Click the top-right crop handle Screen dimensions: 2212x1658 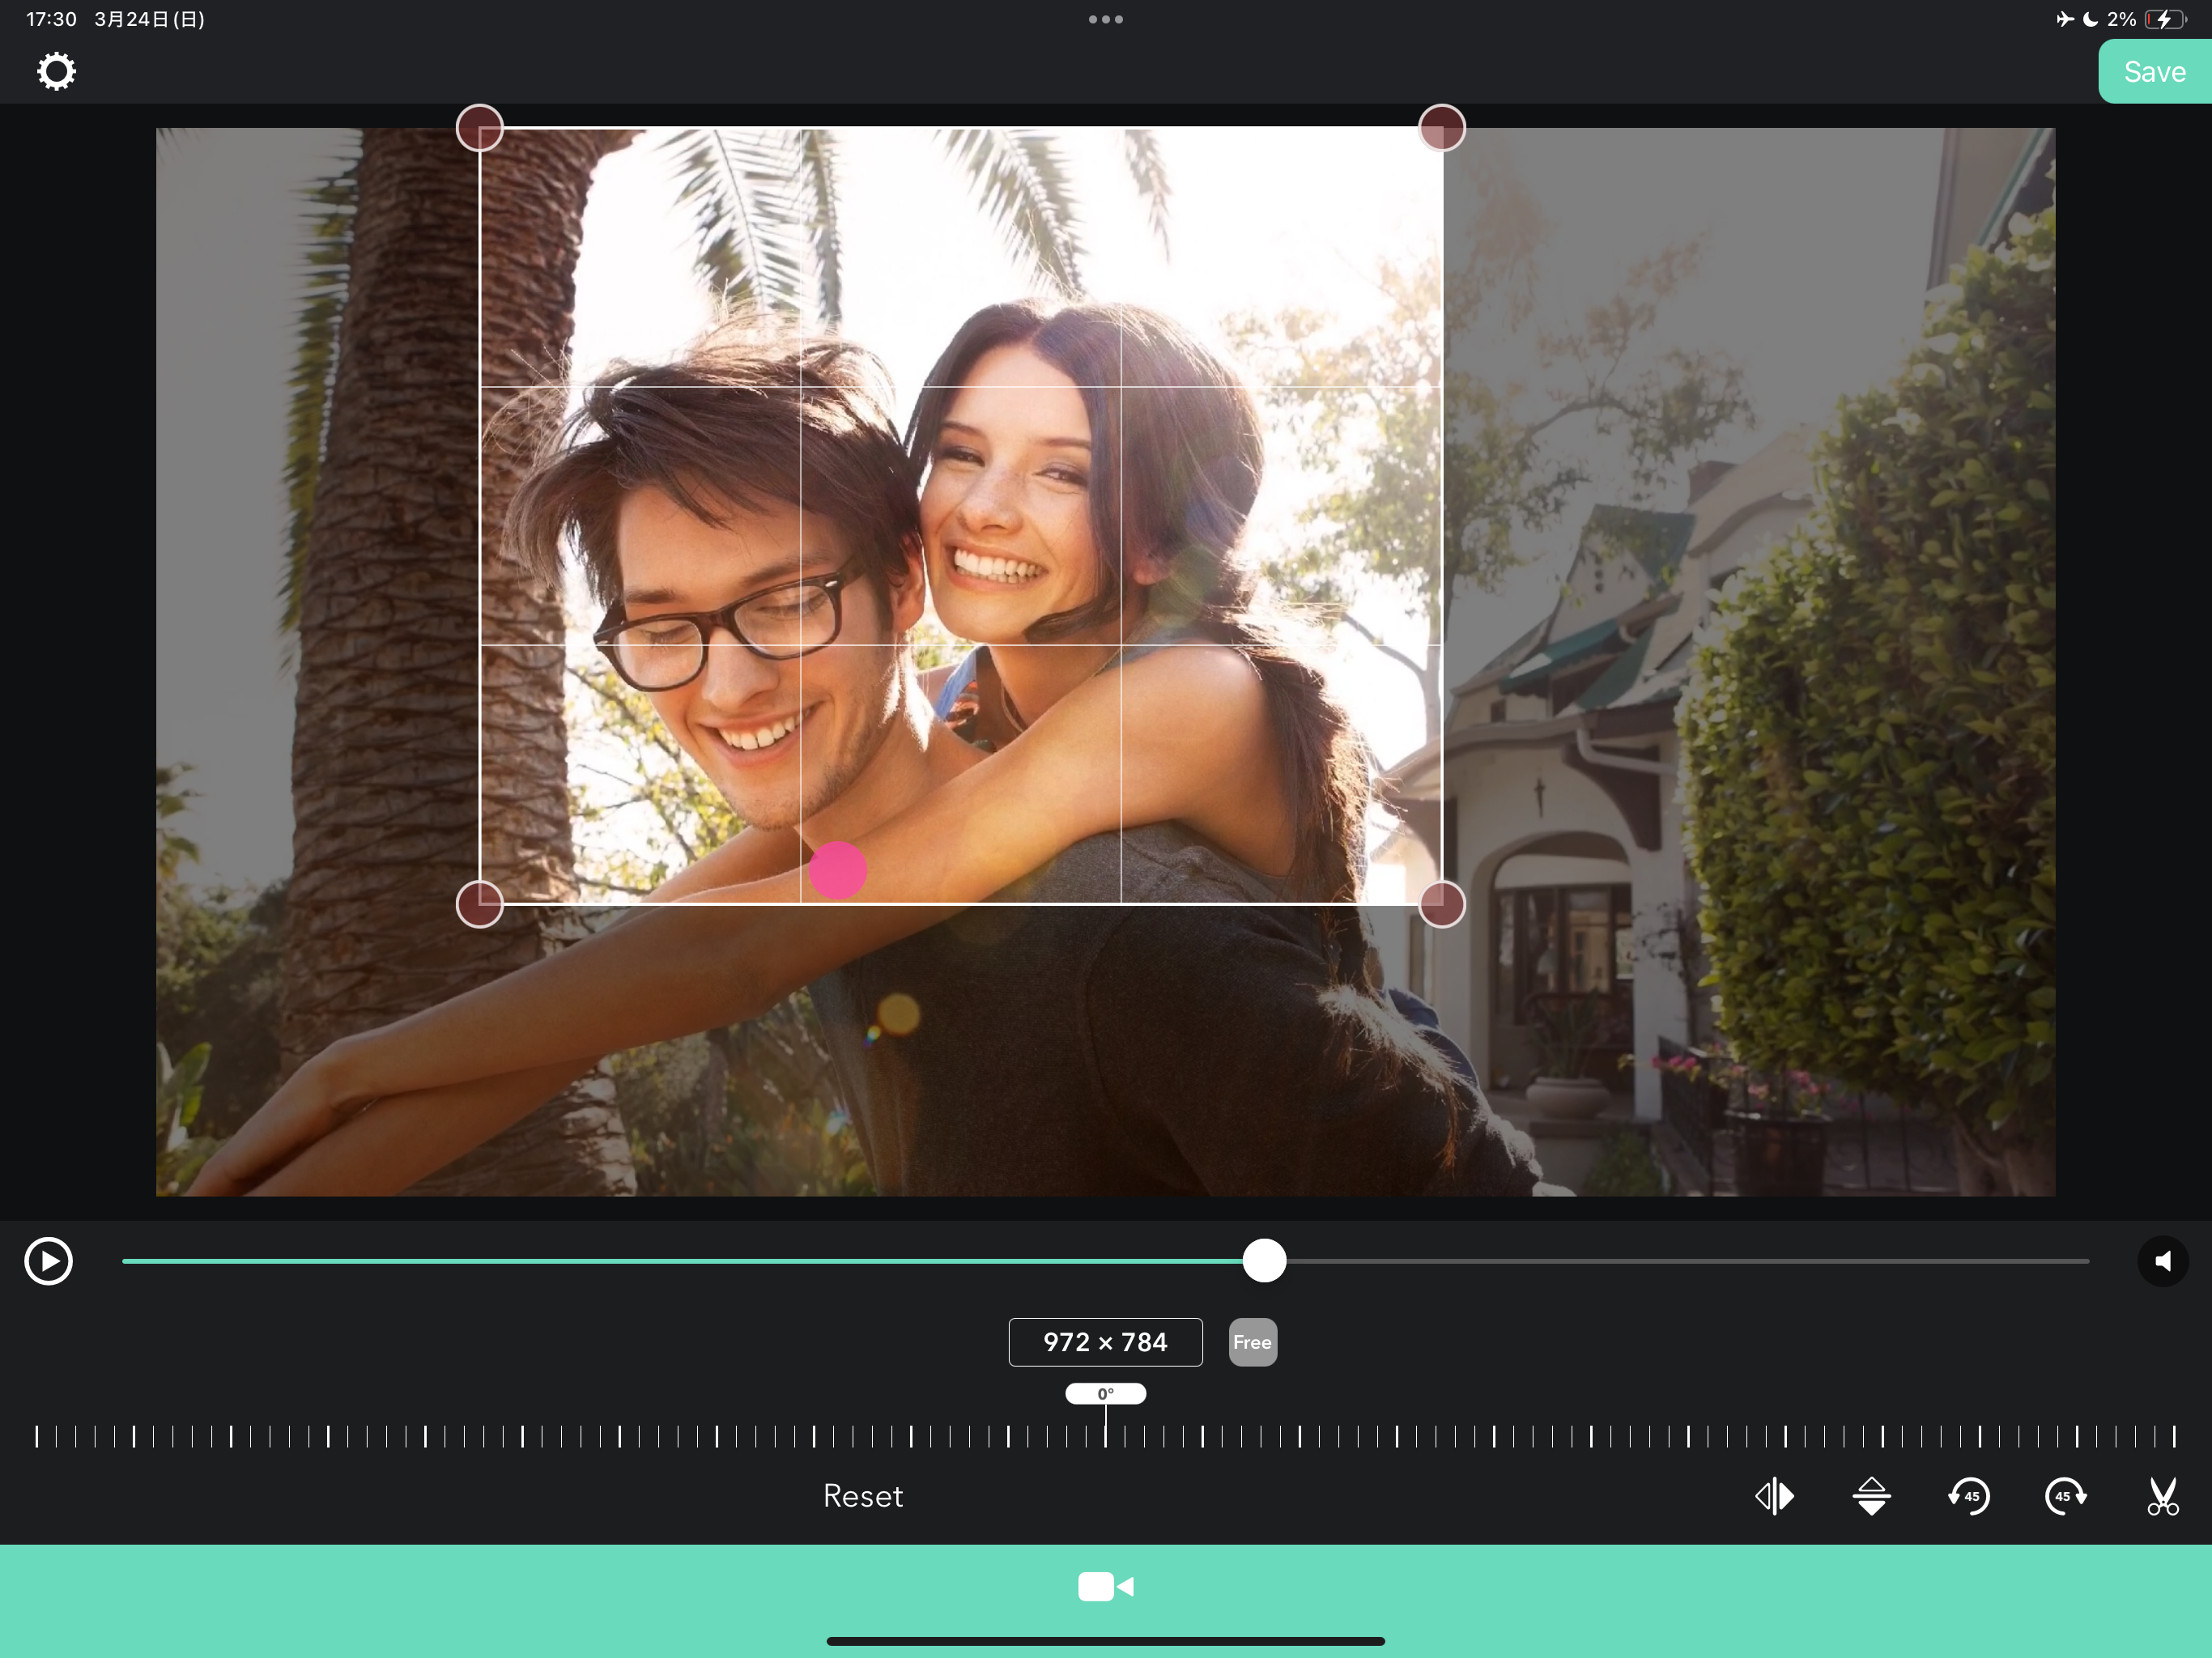(x=1442, y=128)
